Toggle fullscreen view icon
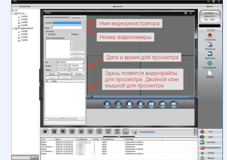This screenshot has height=160, width=227. 126,131
